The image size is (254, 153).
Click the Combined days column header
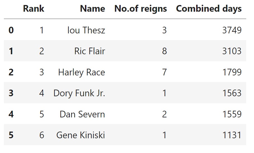(x=209, y=9)
